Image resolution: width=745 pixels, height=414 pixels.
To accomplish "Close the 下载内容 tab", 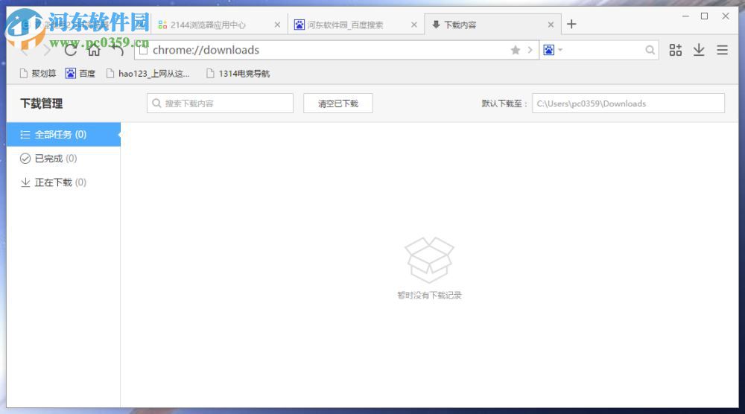I will 551,25.
